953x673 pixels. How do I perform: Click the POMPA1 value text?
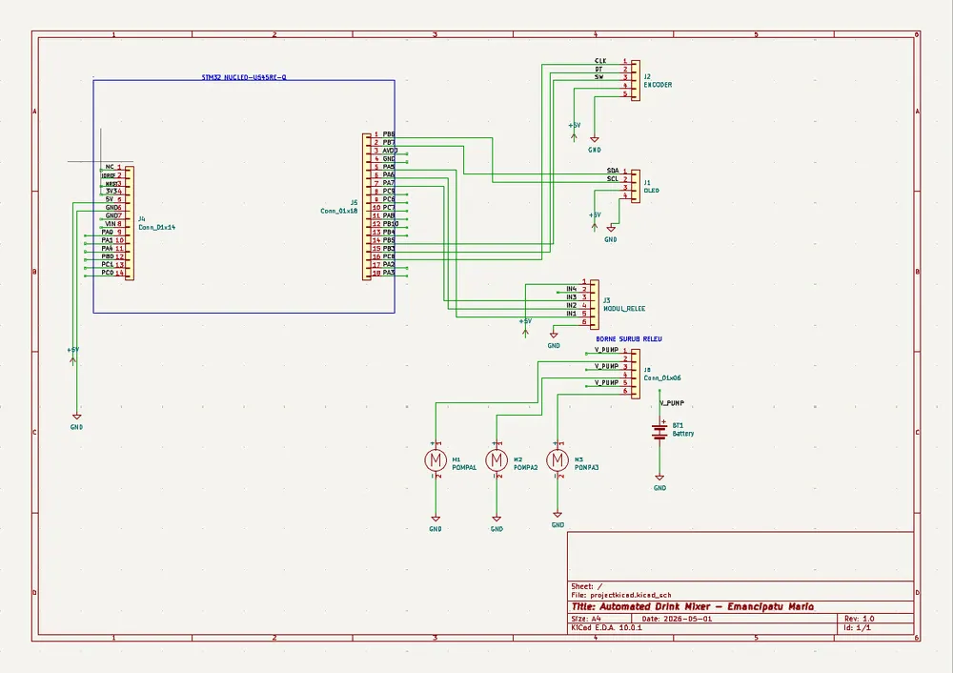pos(464,467)
